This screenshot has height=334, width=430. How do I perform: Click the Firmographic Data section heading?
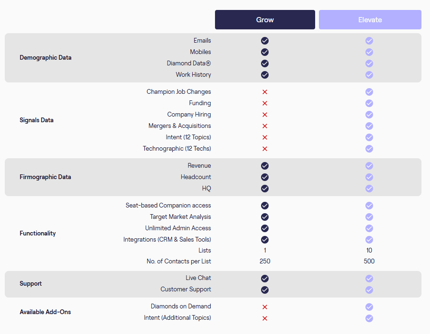pos(45,177)
